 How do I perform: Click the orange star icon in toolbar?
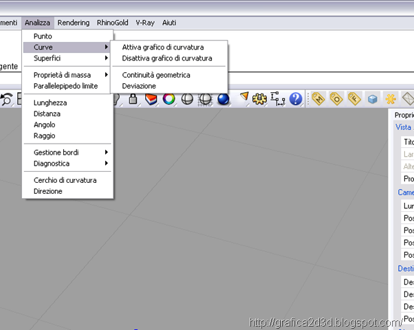pos(389,99)
